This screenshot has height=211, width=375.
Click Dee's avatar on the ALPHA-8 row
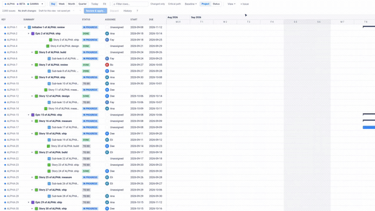tap(107, 71)
